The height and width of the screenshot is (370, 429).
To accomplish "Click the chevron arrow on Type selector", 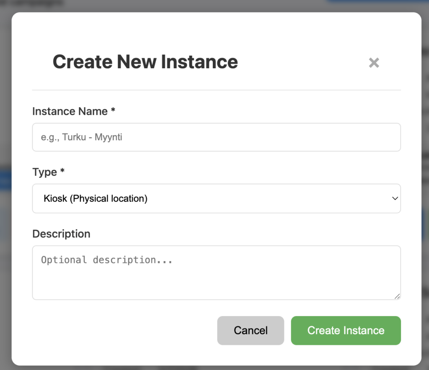I will point(395,198).
